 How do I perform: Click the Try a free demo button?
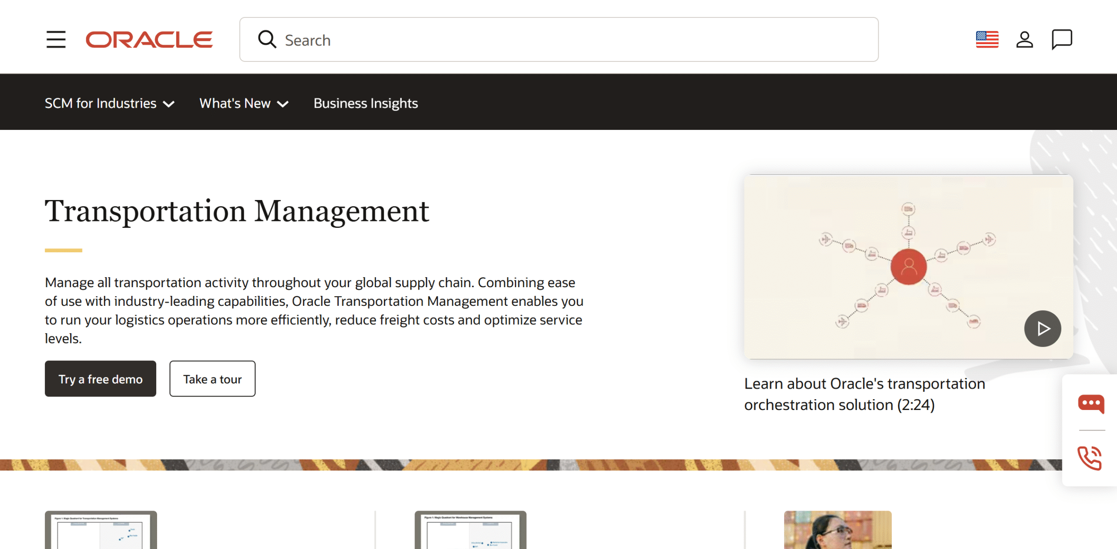(100, 379)
